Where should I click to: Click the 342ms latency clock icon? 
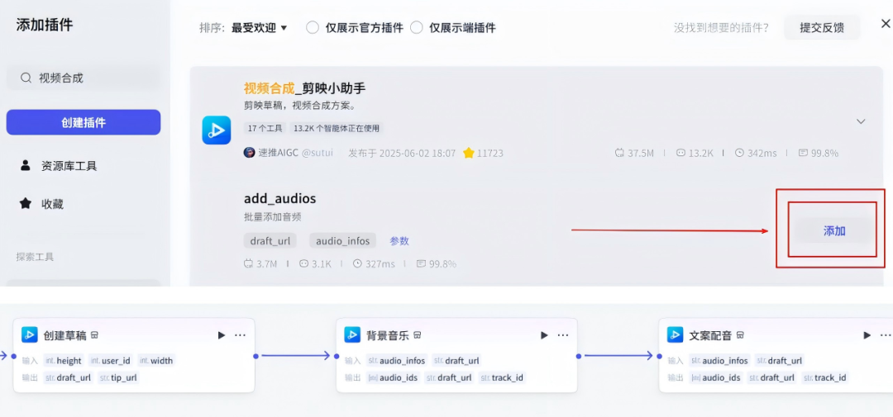point(739,153)
